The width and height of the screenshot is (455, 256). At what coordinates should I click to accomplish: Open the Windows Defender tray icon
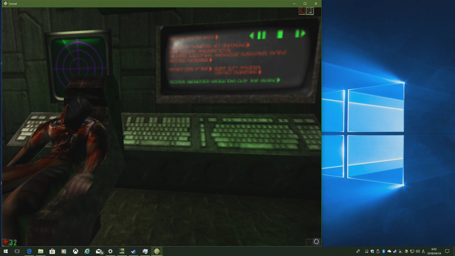(x=373, y=251)
